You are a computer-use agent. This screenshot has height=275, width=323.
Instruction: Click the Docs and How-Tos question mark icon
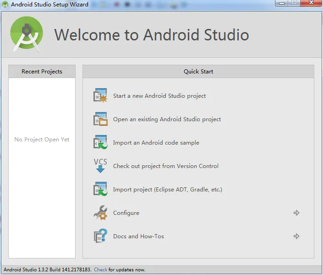tap(100, 236)
